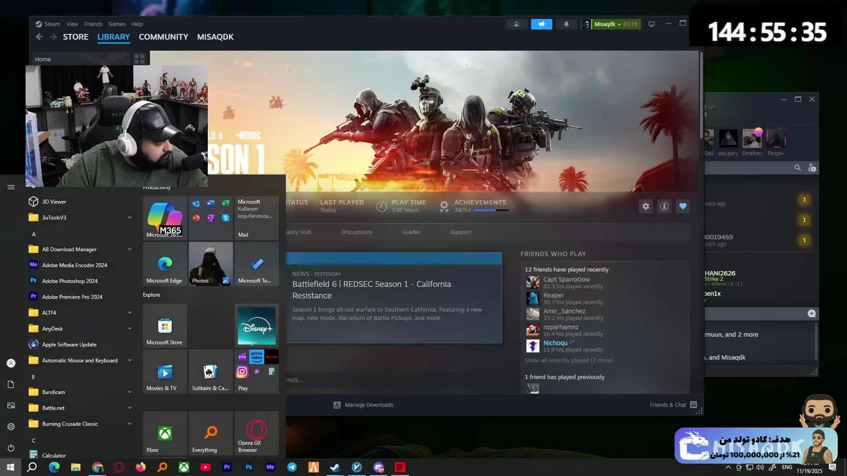Open Microsoft To Do tile
Image resolution: width=847 pixels, height=476 pixels.
point(257,263)
